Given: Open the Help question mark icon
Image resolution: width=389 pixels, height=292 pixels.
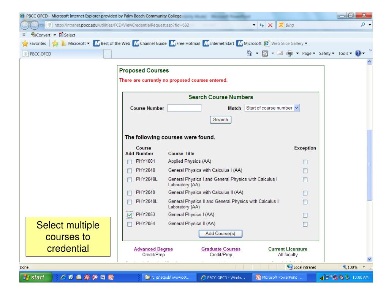Looking at the screenshot, I should pyautogui.click(x=358, y=53).
